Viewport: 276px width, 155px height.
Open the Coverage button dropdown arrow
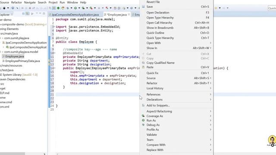click(x=87, y=8)
